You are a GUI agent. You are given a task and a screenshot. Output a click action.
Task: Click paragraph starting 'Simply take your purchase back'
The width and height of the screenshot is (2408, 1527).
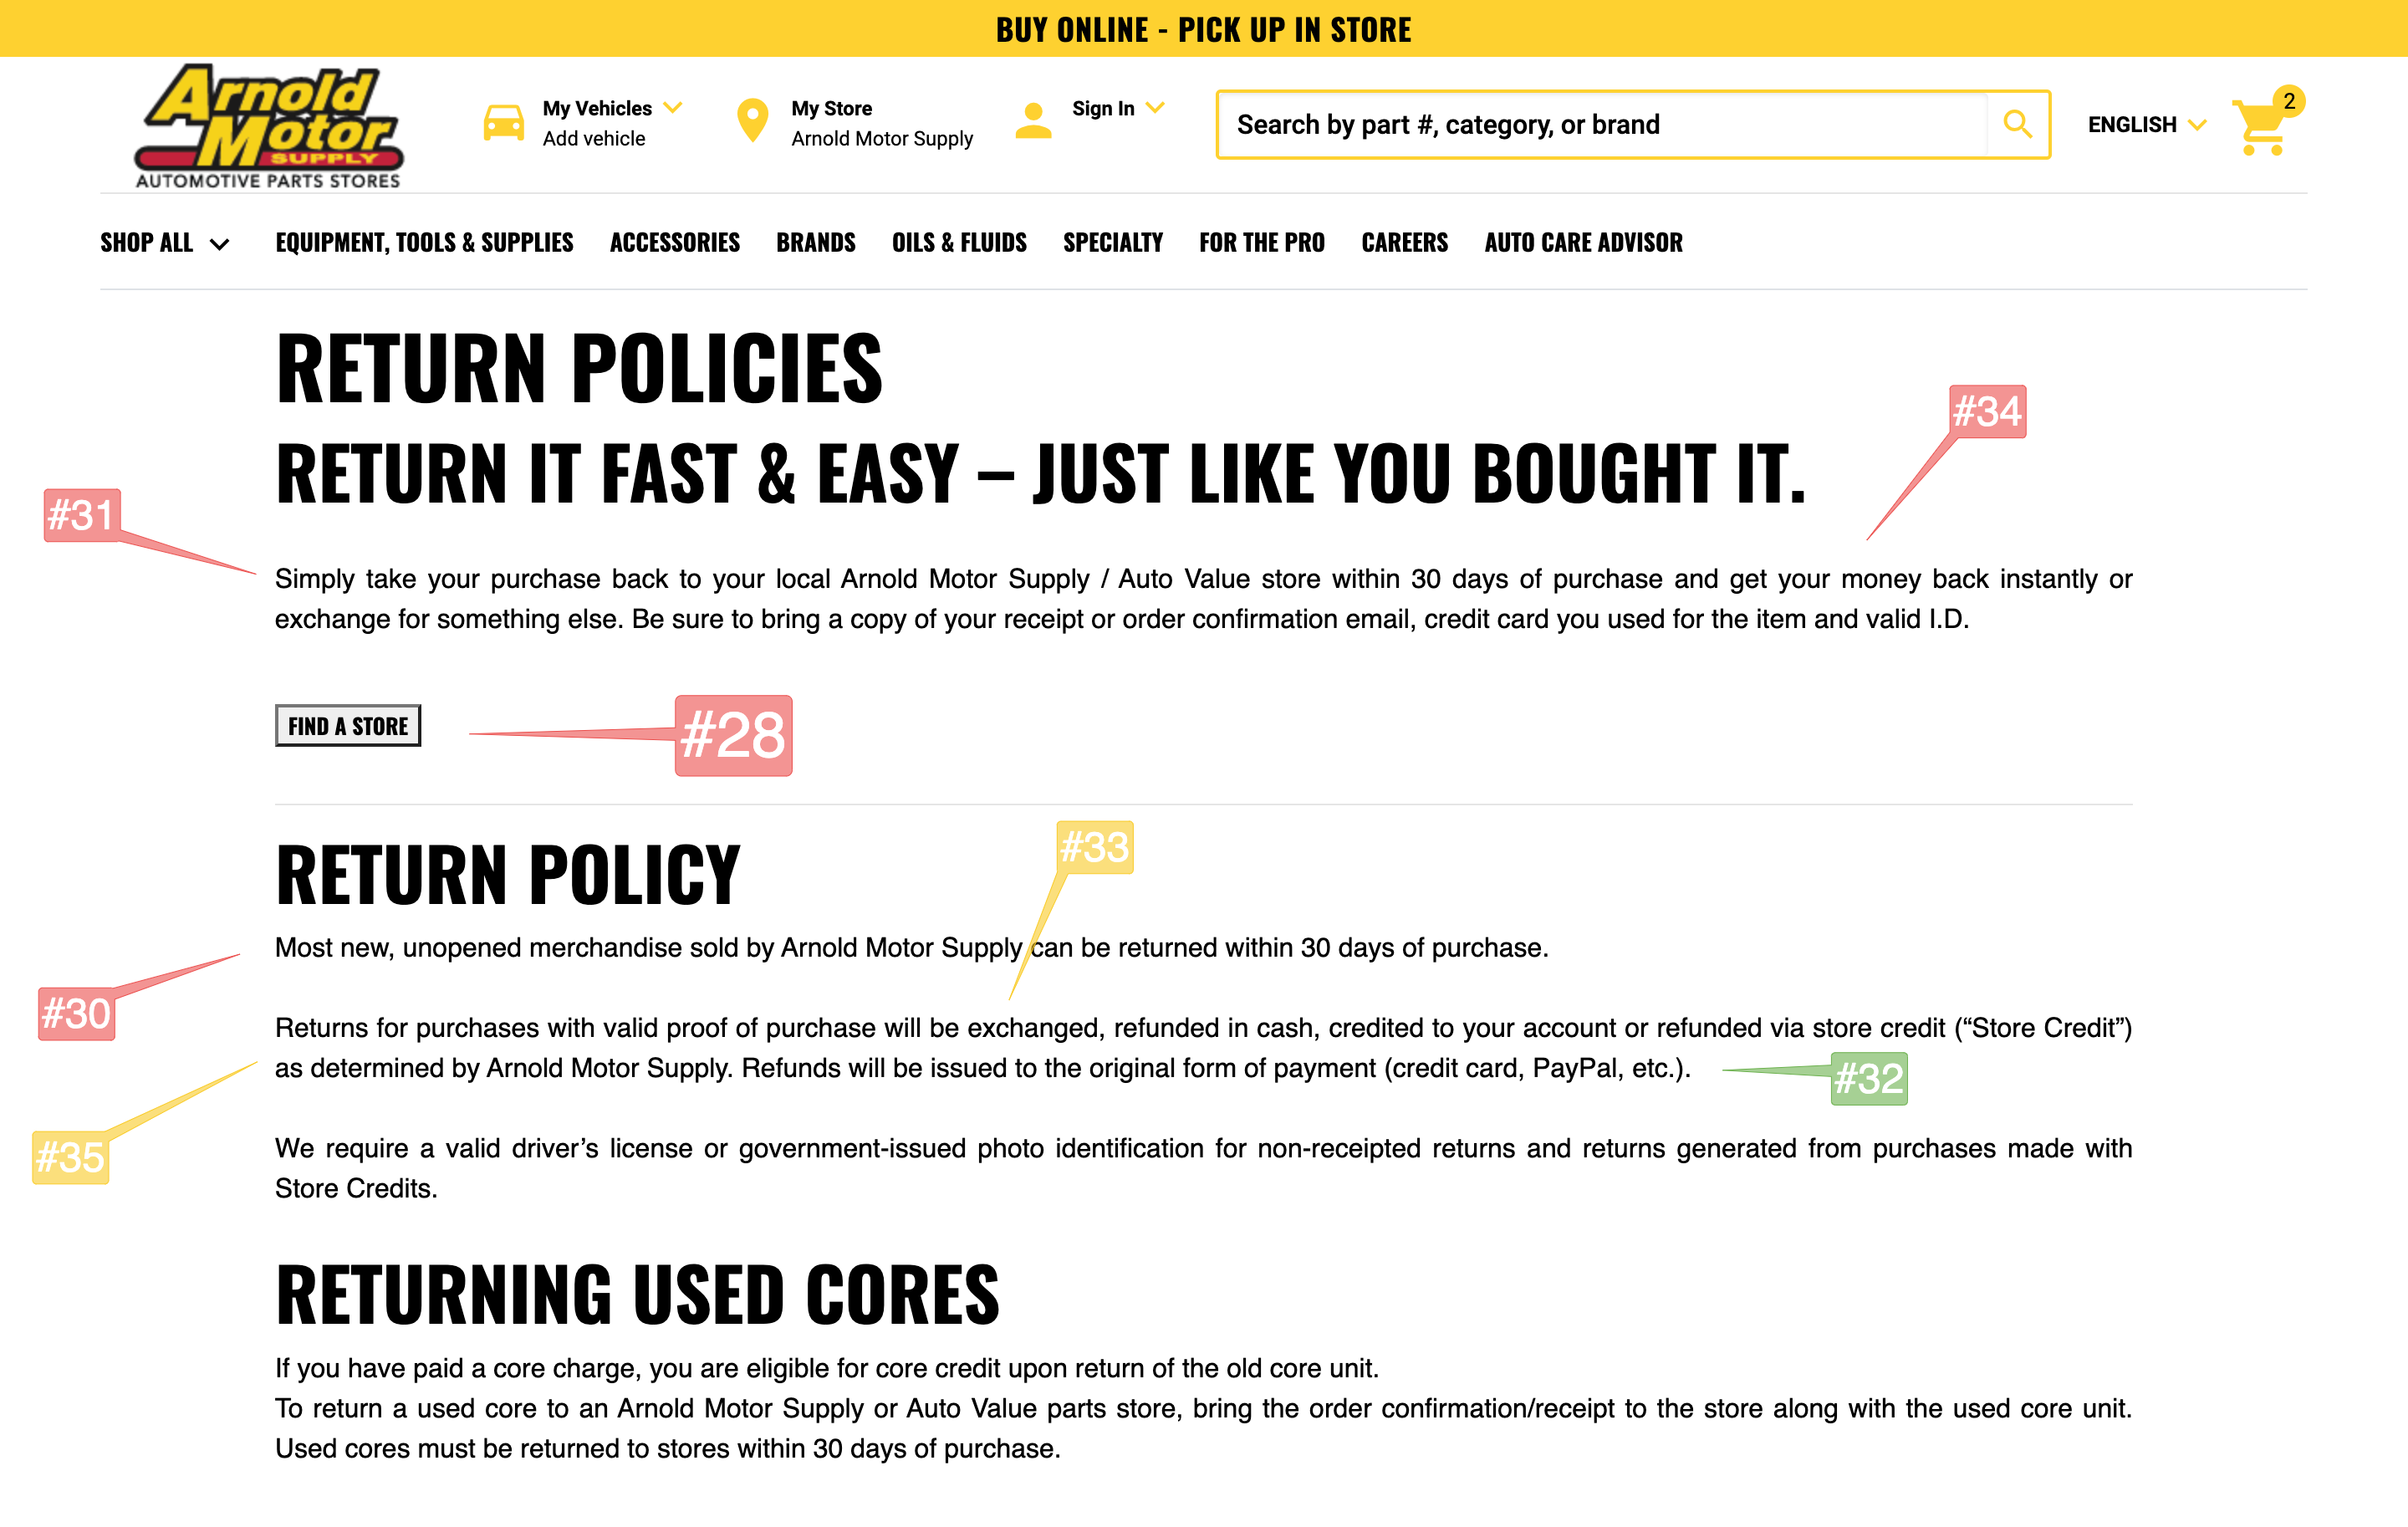click(1204, 599)
